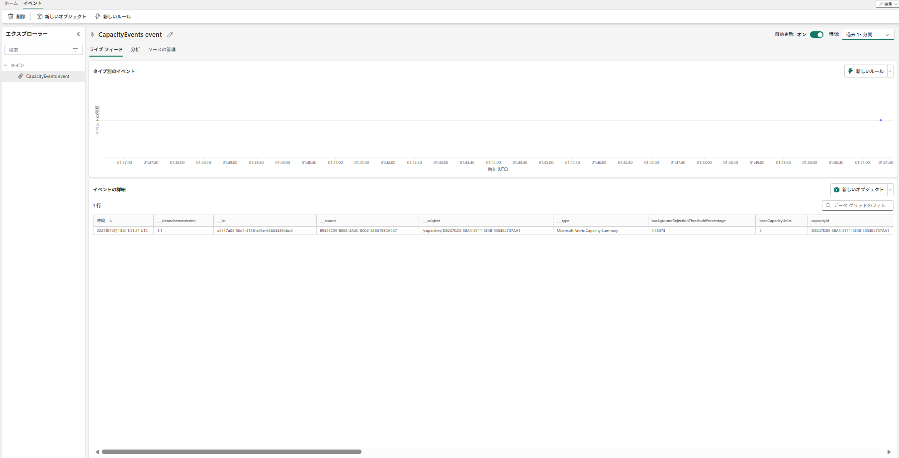Image resolution: width=899 pixels, height=458 pixels.
Task: Click the __dataschemaversion column header
Action: pos(183,221)
